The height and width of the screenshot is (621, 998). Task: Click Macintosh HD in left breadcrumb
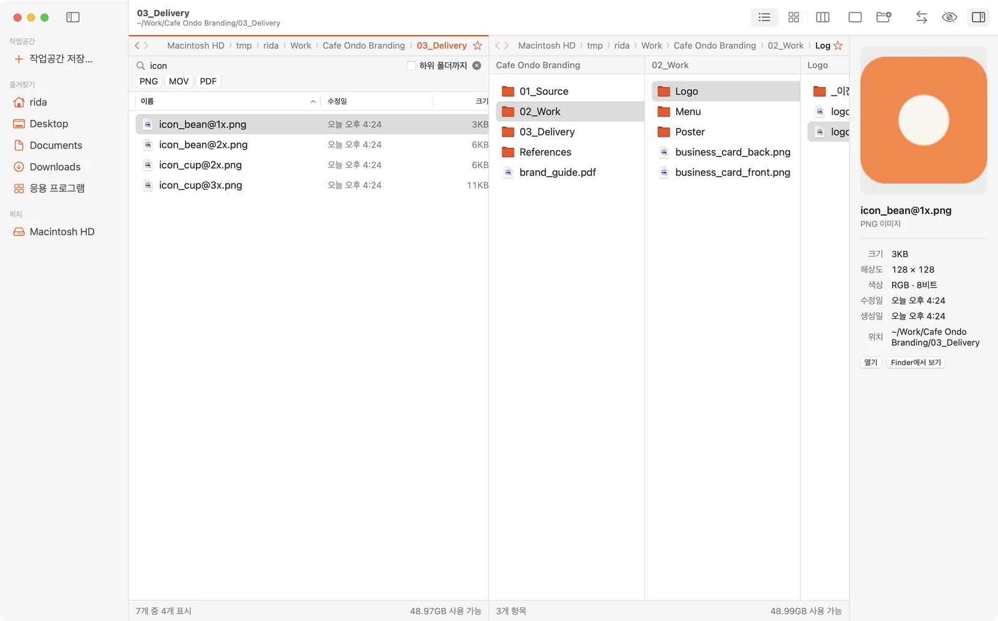196,46
